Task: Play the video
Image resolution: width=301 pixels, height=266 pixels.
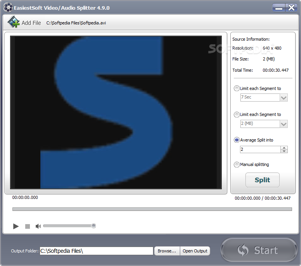Action: click(16, 226)
